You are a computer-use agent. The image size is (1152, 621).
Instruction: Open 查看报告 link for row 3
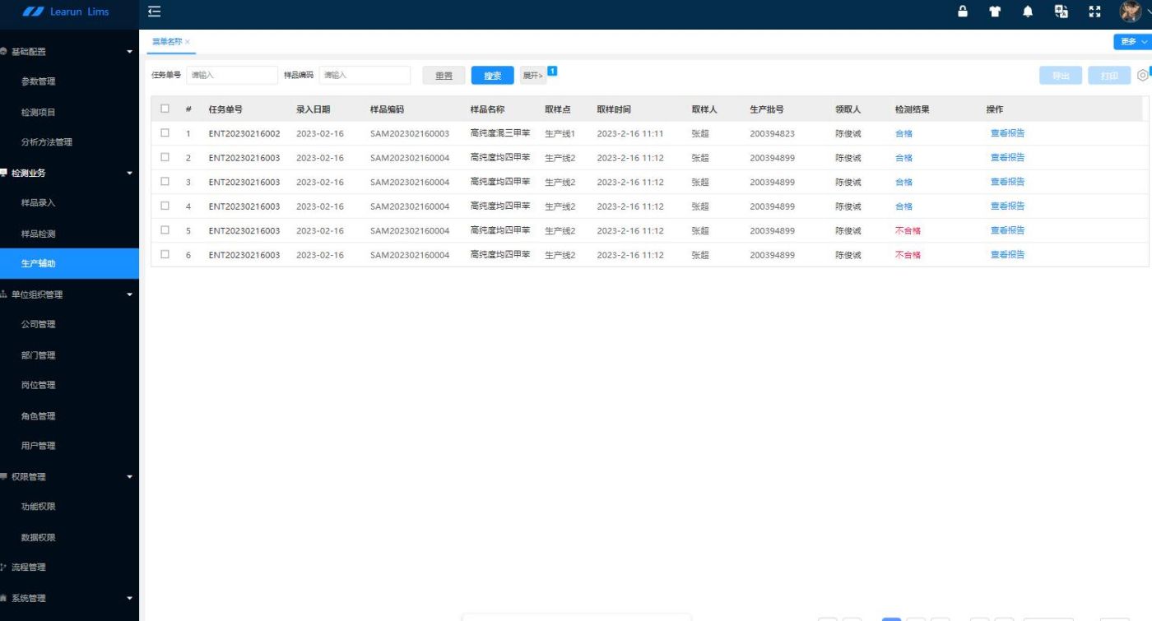coord(1007,182)
